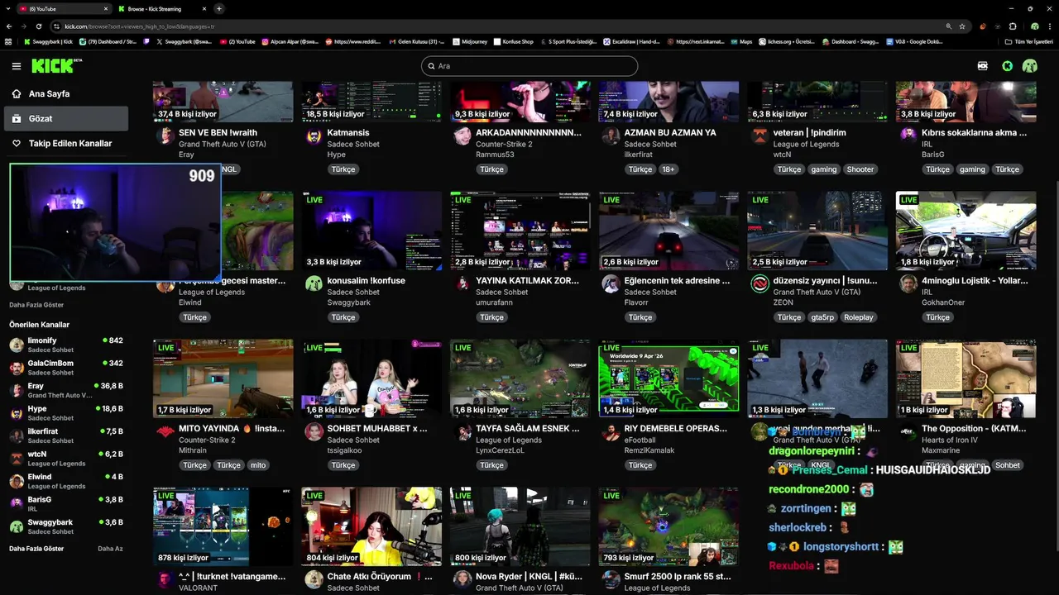Switch to the YouTube browser tab
The height and width of the screenshot is (595, 1059).
(x=65, y=8)
